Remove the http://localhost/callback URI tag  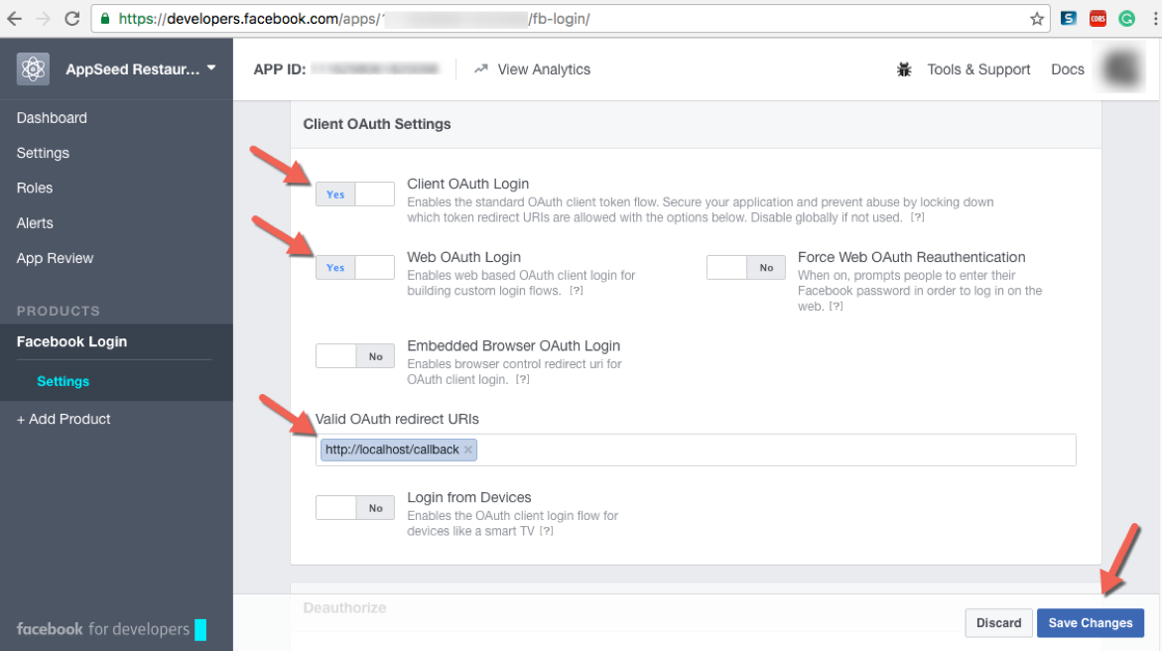coord(468,451)
